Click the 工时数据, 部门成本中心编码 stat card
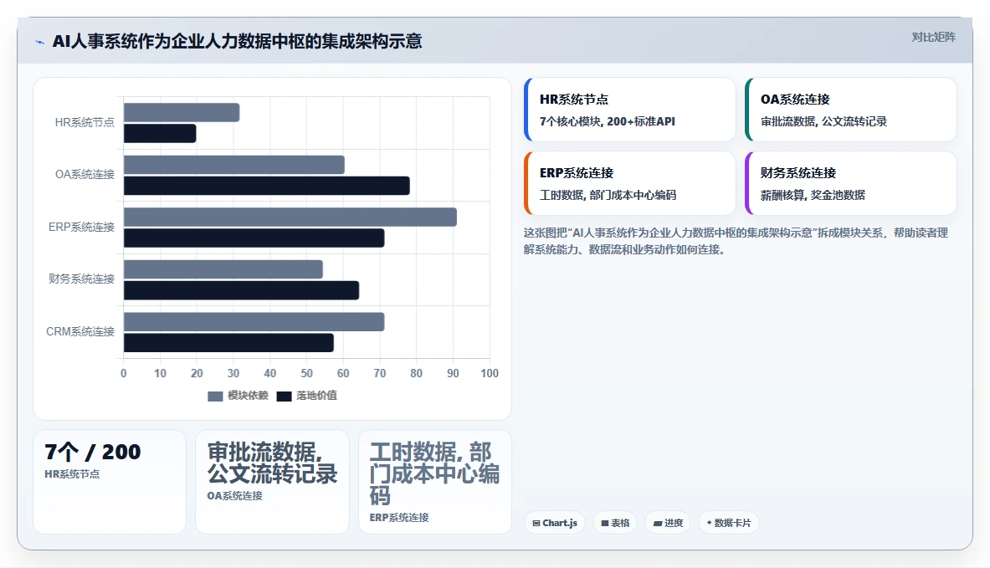 435,482
